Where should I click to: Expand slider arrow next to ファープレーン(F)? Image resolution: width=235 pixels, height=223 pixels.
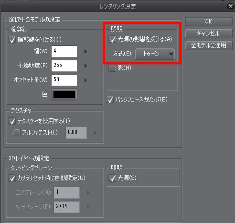click(x=88, y=207)
